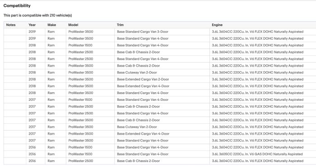Click 'ProMaster 3500' model in 2018 Cutaway Van row
The width and height of the screenshot is (316, 167).
pyautogui.click(x=81, y=72)
